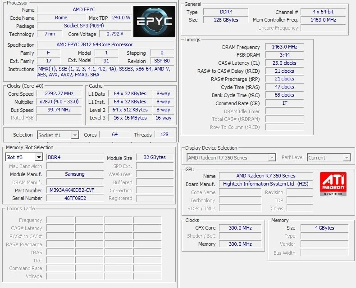Select the Revision value SSP-B0
Screen dimensions: 356x288
[162, 61]
